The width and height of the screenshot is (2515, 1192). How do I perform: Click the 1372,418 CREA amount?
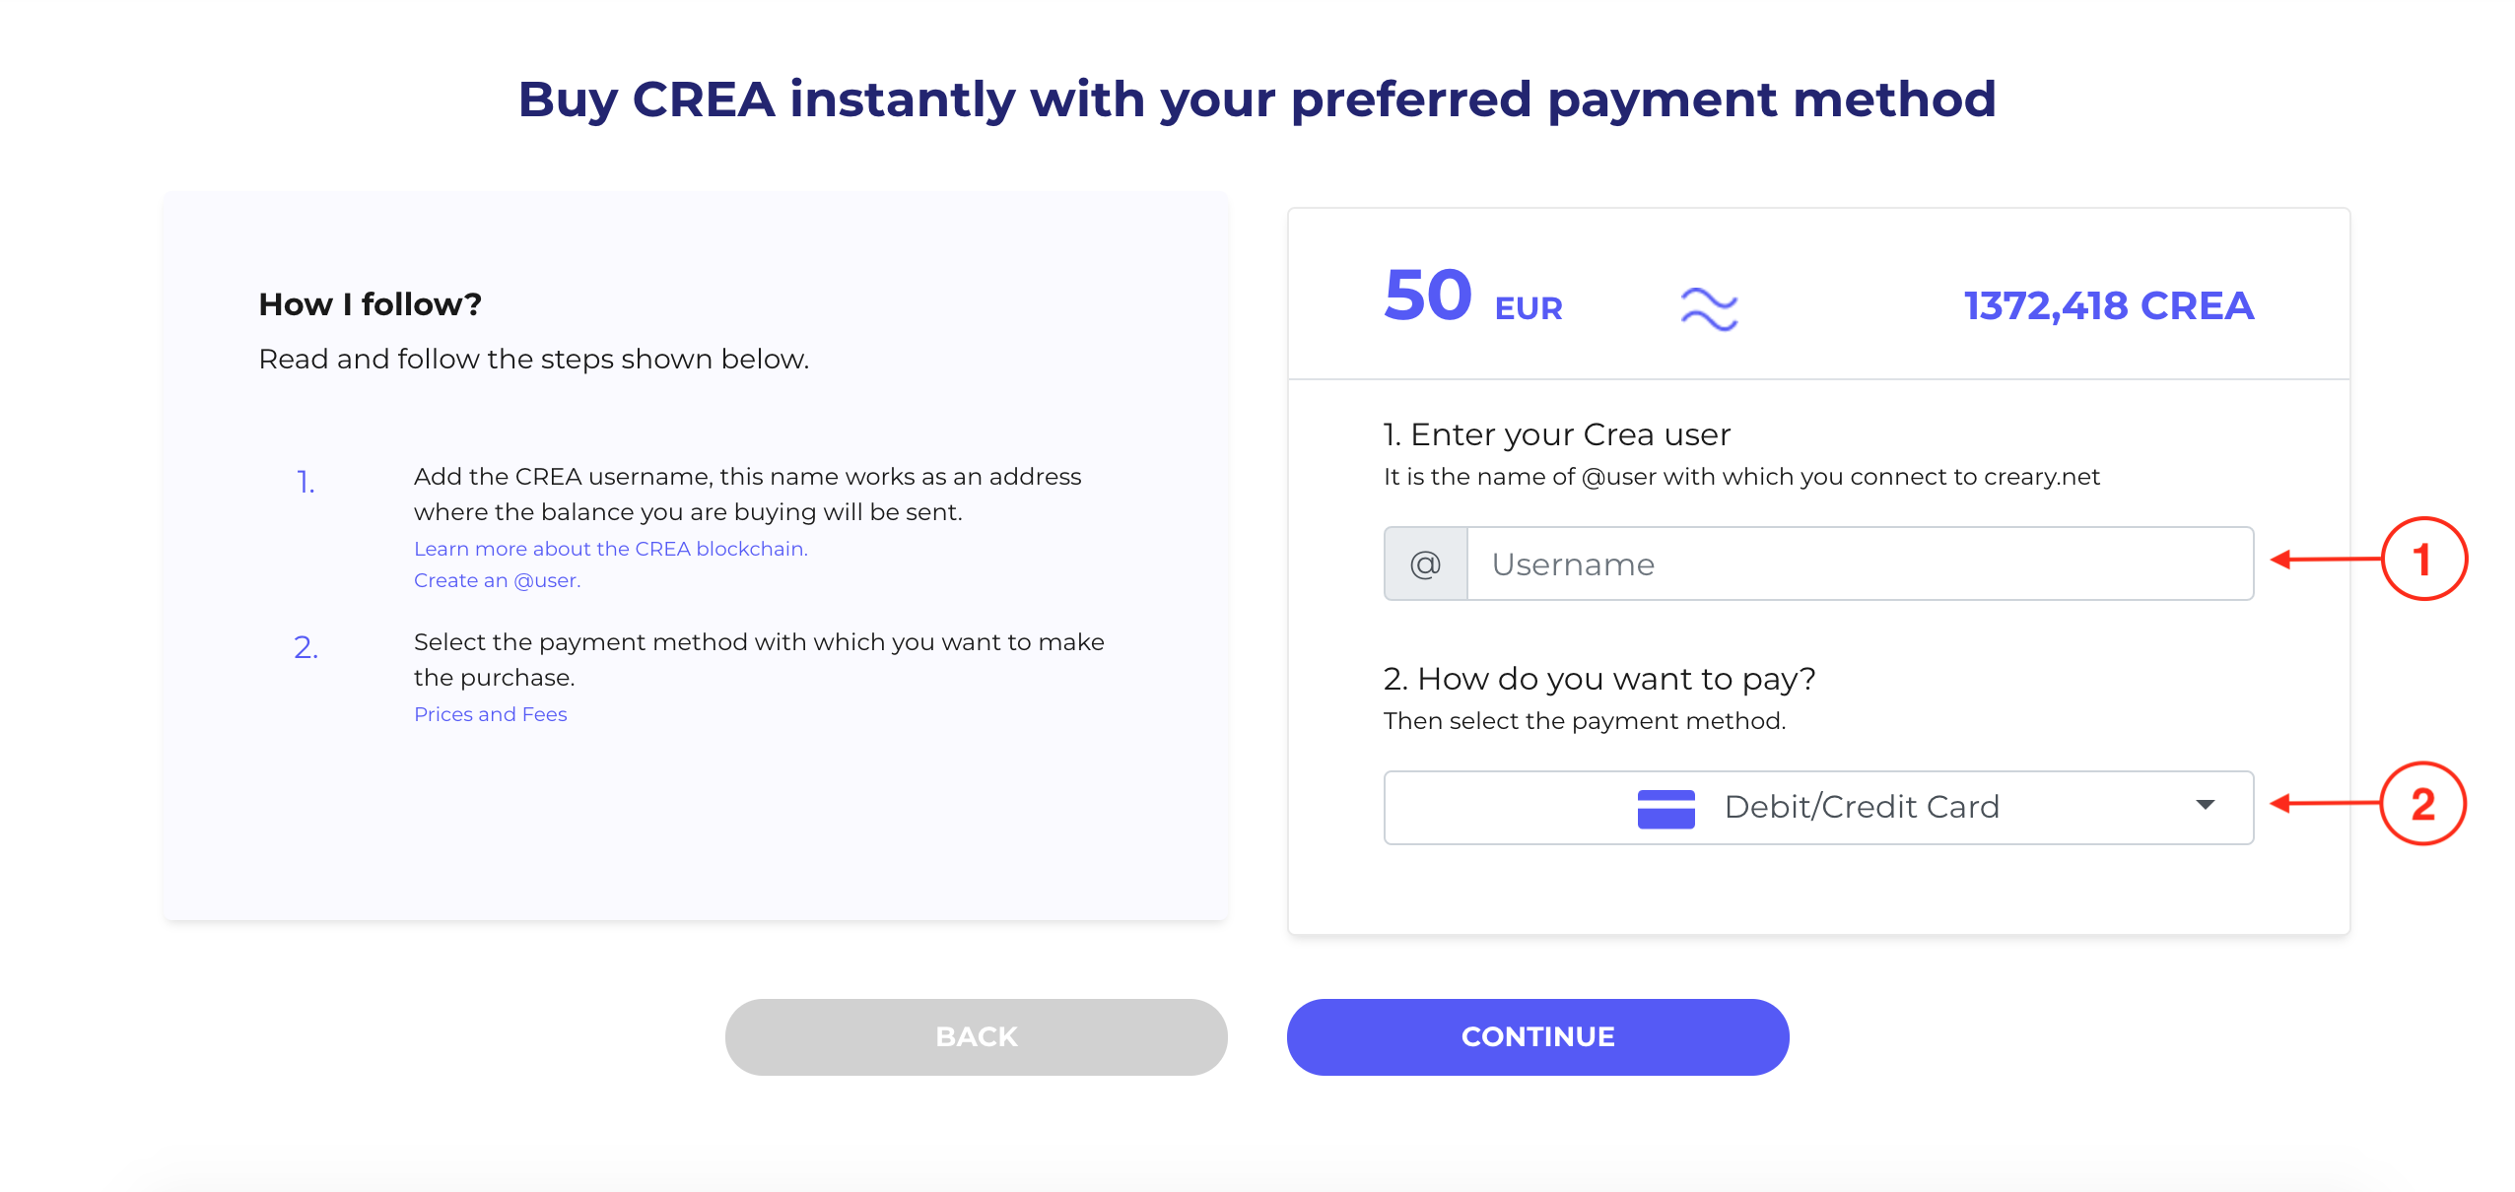2108,305
